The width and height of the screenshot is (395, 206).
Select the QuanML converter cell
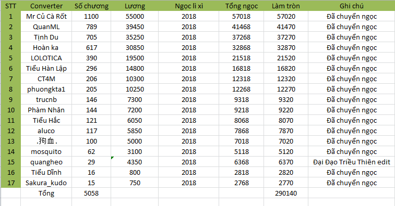(x=46, y=27)
